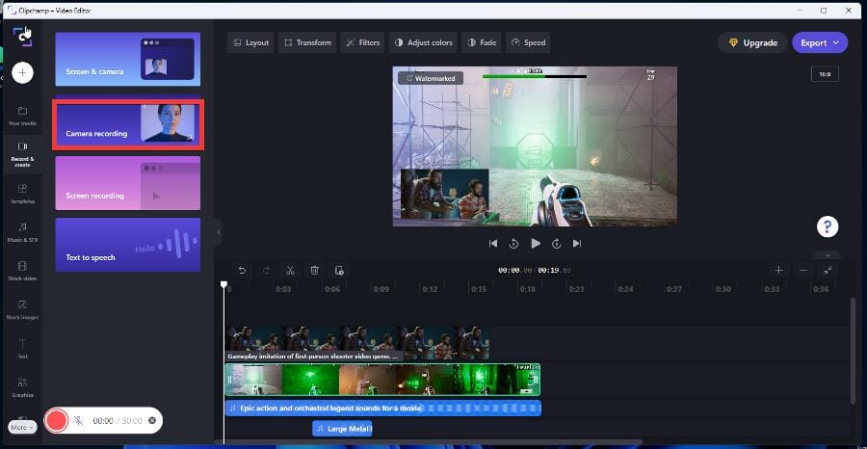The image size is (867, 449).
Task: Delete the selected clip with trash icon
Action: click(x=314, y=271)
